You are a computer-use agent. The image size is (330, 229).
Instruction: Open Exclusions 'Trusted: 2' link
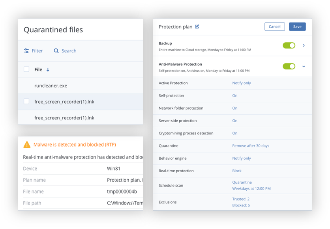(241, 199)
